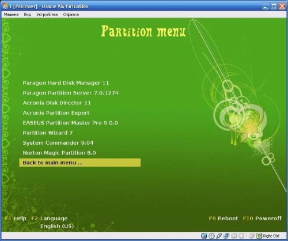Choose Acronis Disk Director 11
The height and width of the screenshot is (241, 288).
[56, 103]
